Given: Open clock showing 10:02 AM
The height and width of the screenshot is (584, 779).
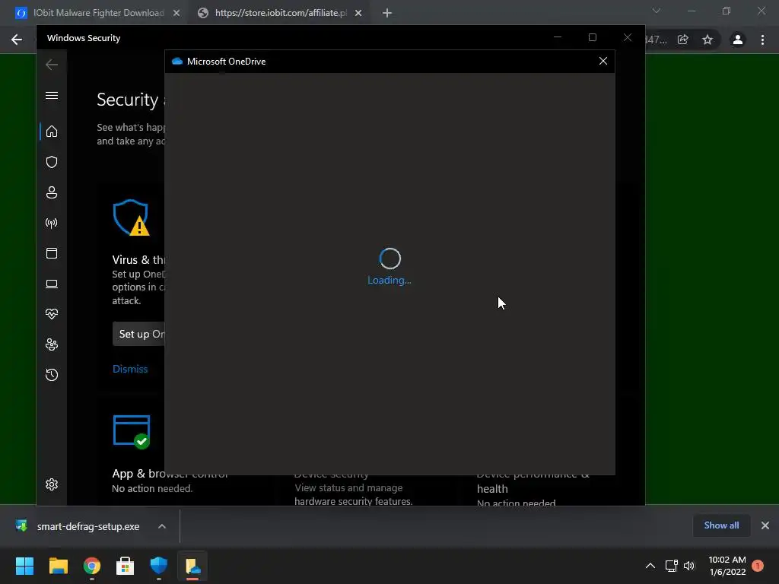Looking at the screenshot, I should pos(727,566).
